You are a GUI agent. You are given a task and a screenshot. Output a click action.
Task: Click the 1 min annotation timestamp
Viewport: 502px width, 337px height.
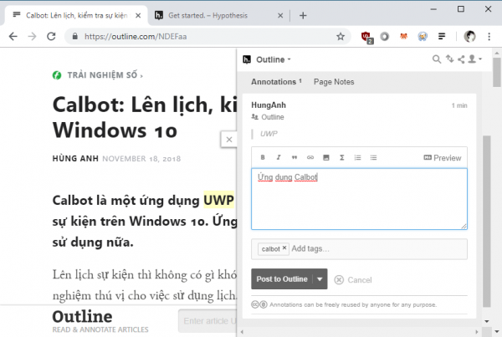point(459,105)
